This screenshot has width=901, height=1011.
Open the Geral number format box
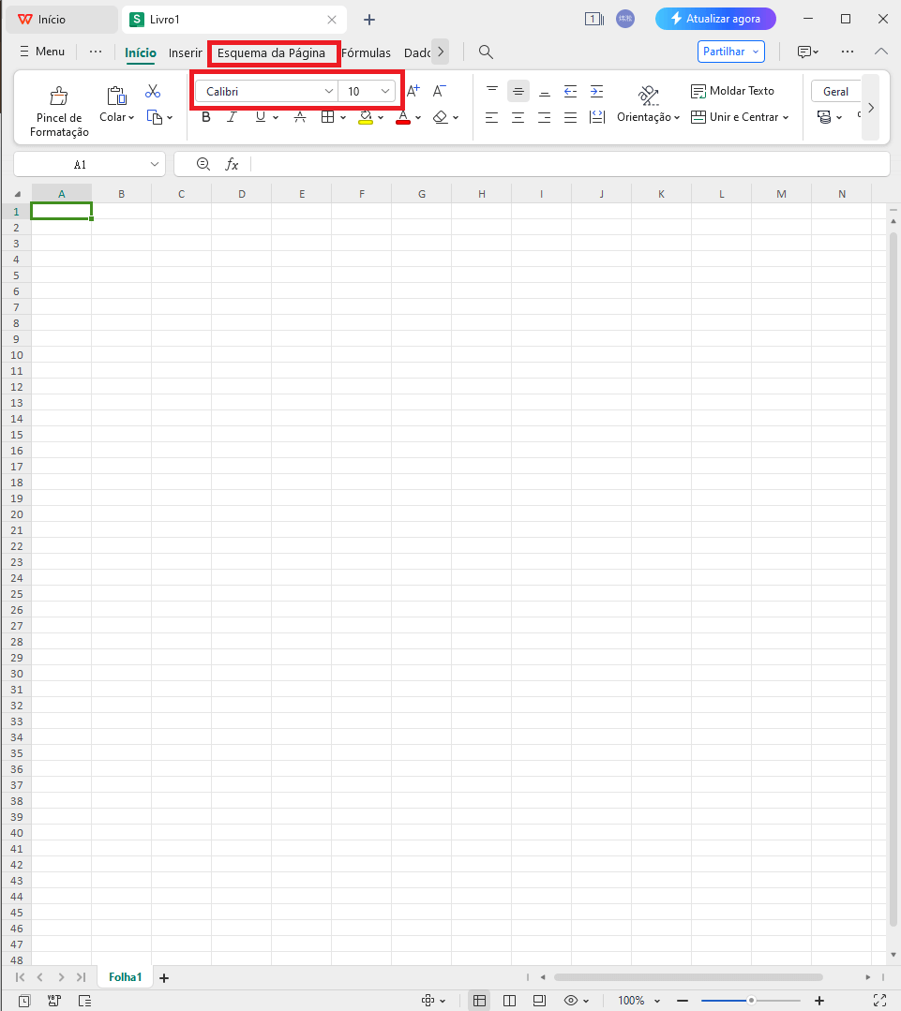[x=836, y=92]
